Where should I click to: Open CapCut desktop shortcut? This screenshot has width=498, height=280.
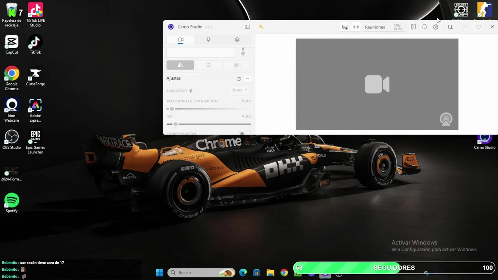[x=12, y=45]
